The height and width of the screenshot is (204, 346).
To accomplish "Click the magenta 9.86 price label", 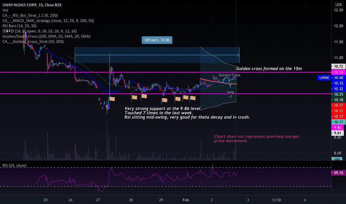I will tap(337, 127).
